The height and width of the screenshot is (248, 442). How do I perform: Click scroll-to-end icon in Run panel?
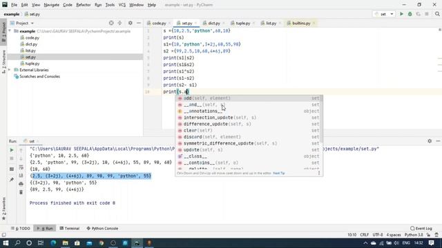(21, 176)
